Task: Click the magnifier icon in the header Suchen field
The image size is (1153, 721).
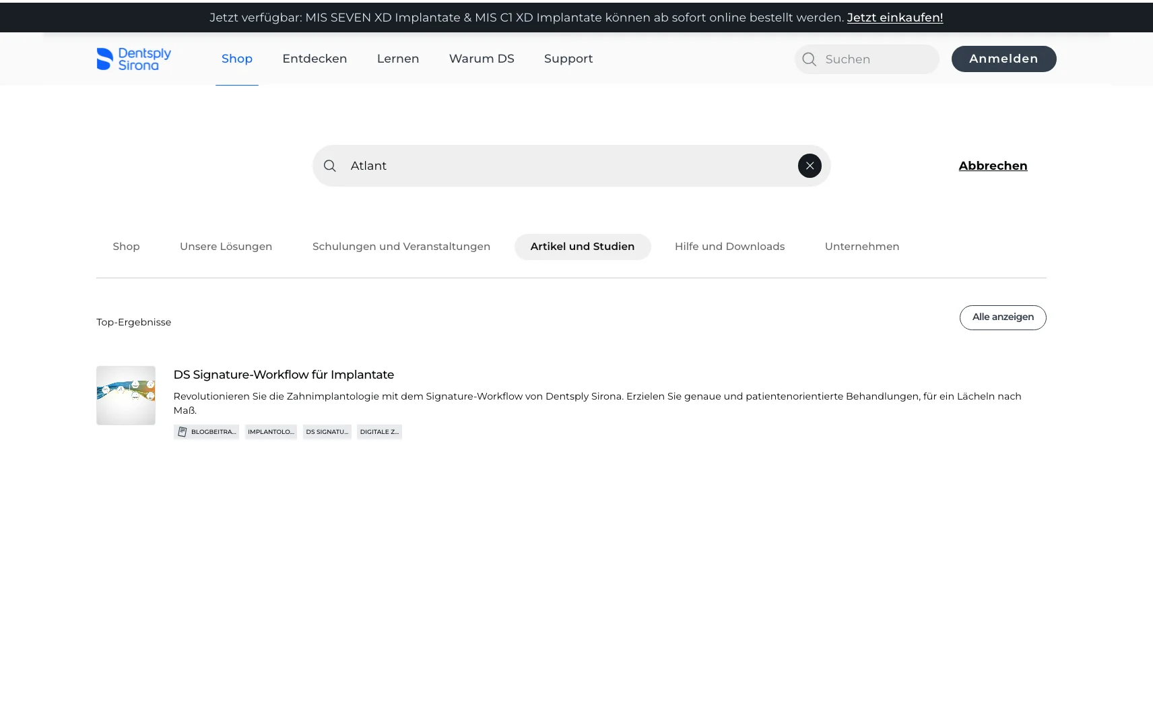Action: pos(810,59)
